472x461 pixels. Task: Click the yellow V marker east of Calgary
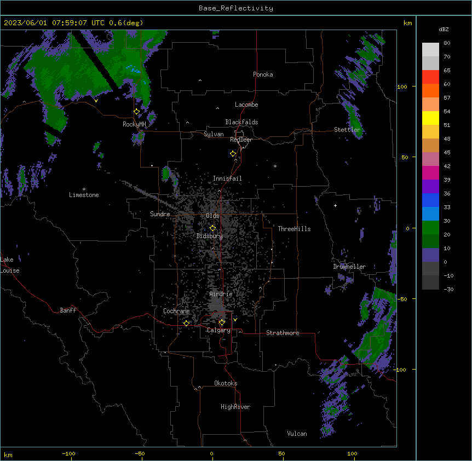235,320
